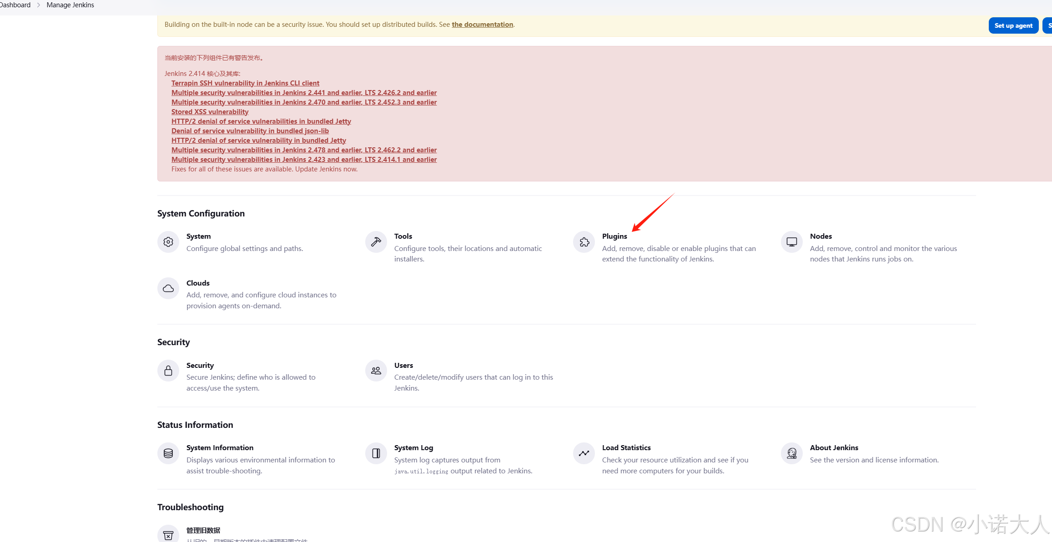The image size is (1052, 542).
Task: Open the System Information page link
Action: click(x=220, y=448)
